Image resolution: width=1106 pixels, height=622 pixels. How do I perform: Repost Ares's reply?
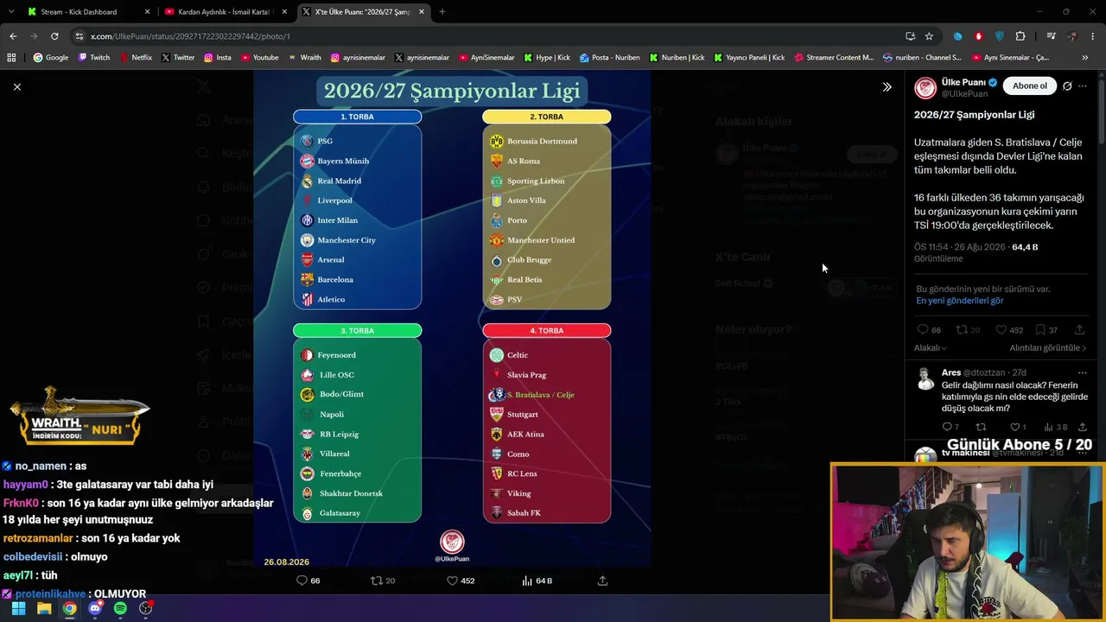coord(981,427)
